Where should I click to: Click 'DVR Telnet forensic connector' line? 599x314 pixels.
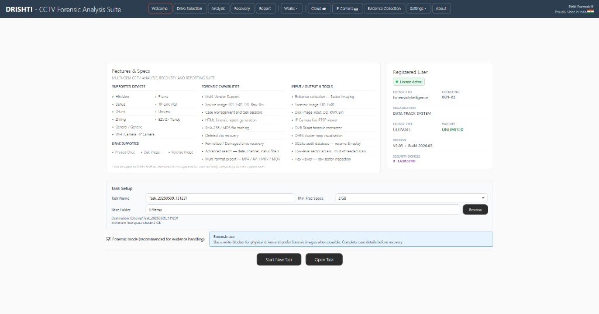(x=318, y=128)
